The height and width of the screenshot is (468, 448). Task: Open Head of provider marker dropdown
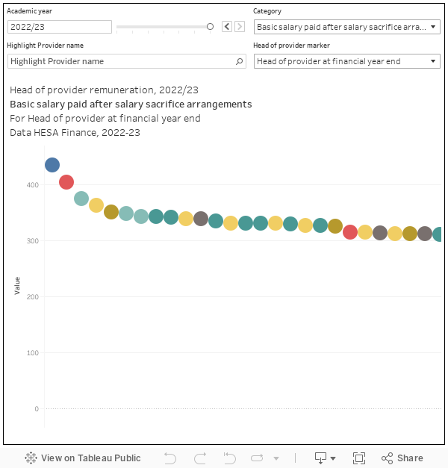[346, 61]
